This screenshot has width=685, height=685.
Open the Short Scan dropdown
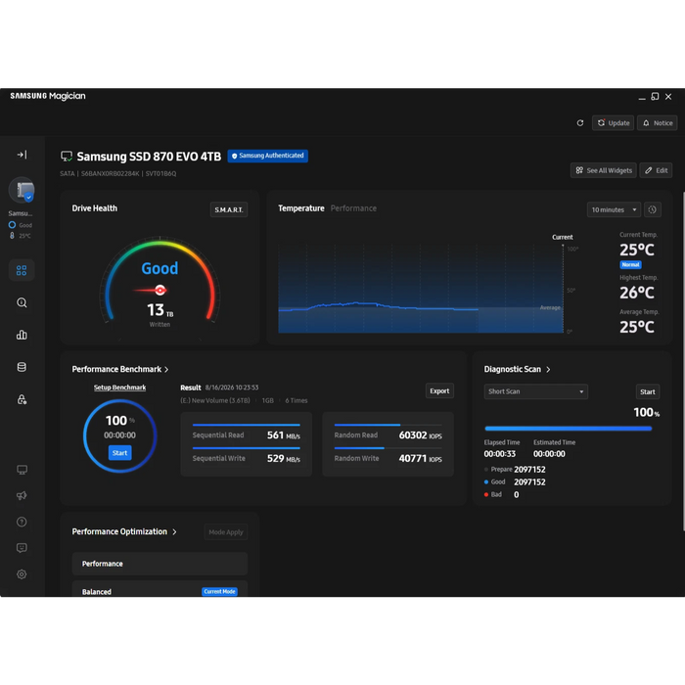coord(535,391)
